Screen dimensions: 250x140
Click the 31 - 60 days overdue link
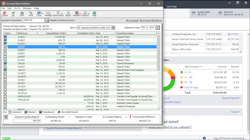coord(189,77)
